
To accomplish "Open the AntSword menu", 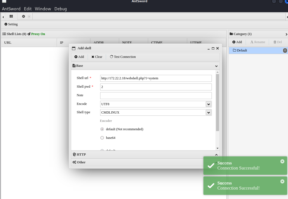I will pos(11,9).
